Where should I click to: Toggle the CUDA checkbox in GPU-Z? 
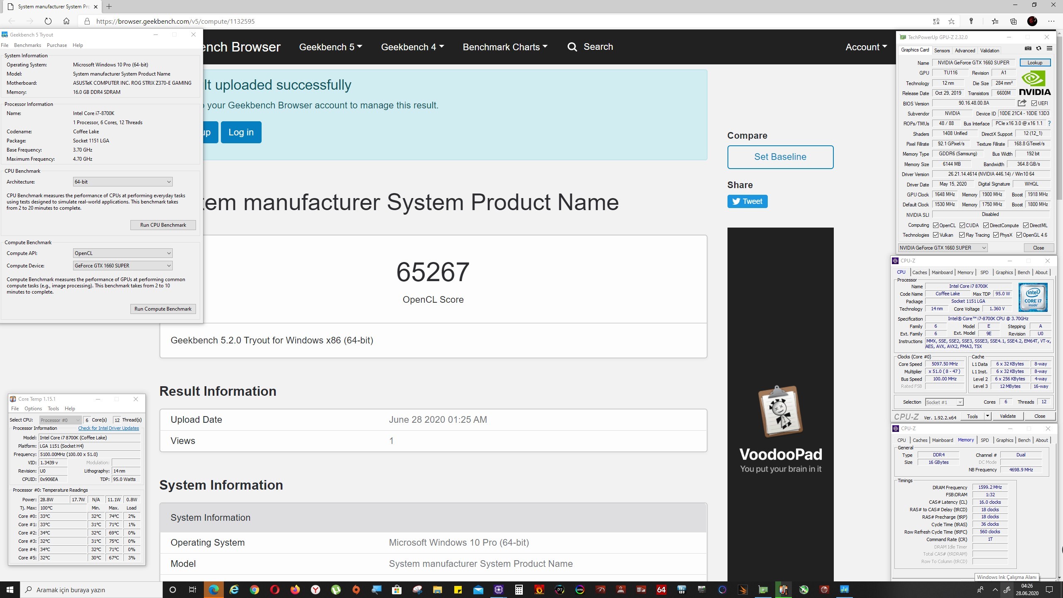(962, 225)
